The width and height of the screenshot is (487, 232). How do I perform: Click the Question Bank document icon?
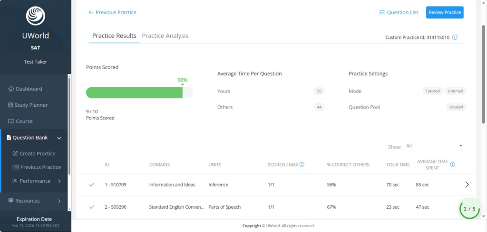[9, 138]
